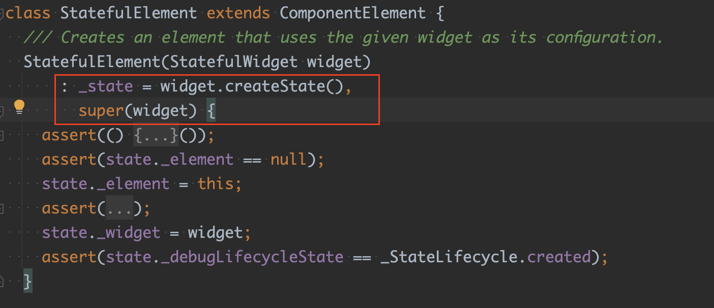Screen dimensions: 714x308
Task: Toggle the fold marker beside super(widget) line
Action: pos(2,111)
